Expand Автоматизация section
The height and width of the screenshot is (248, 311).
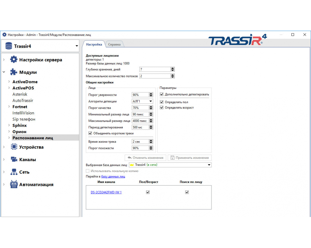[4, 184]
